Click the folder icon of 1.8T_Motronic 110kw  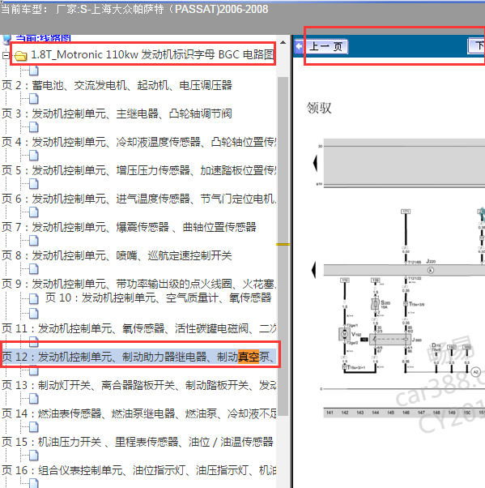point(20,56)
